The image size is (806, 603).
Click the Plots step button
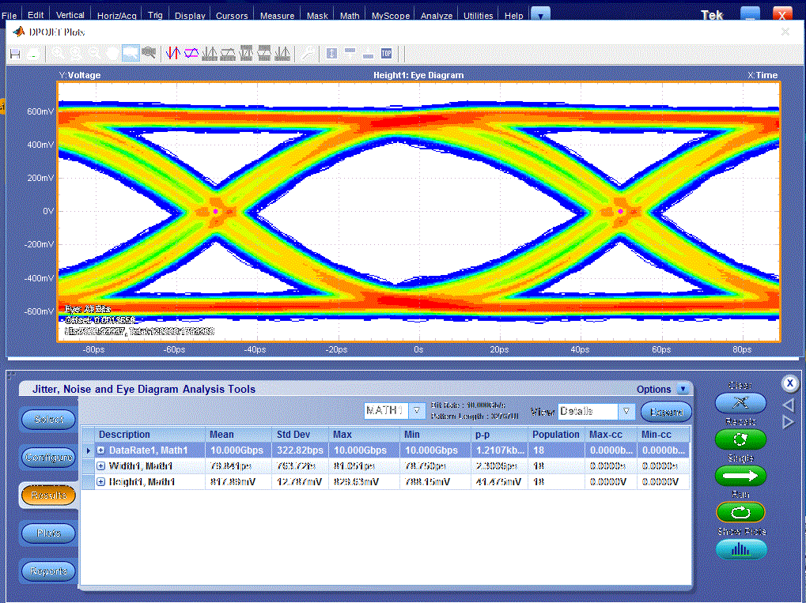point(49,533)
